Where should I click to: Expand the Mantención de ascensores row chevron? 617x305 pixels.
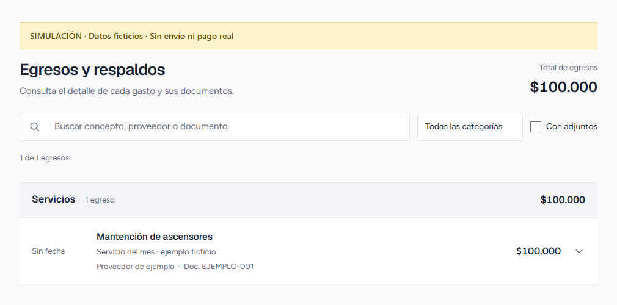579,251
